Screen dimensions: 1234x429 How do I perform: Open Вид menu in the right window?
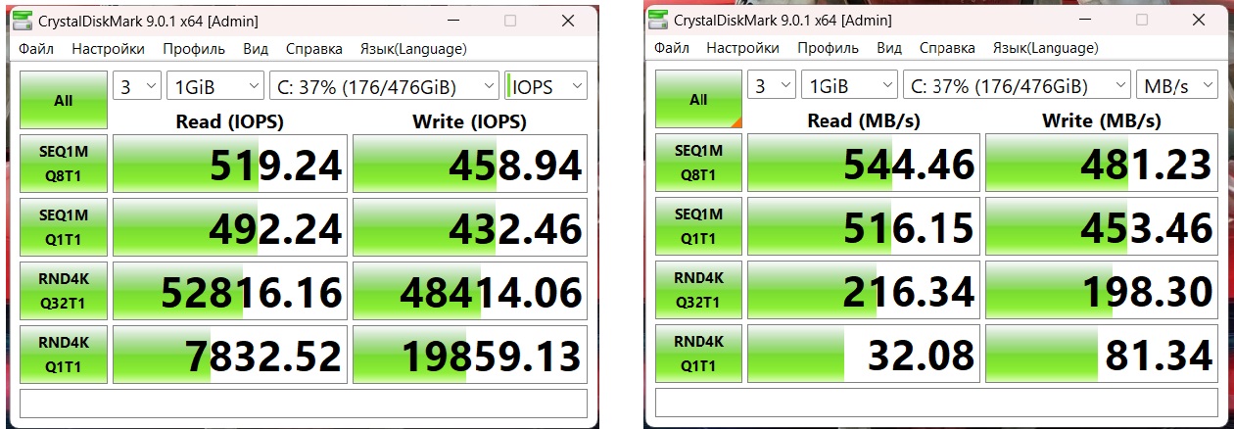click(x=890, y=47)
